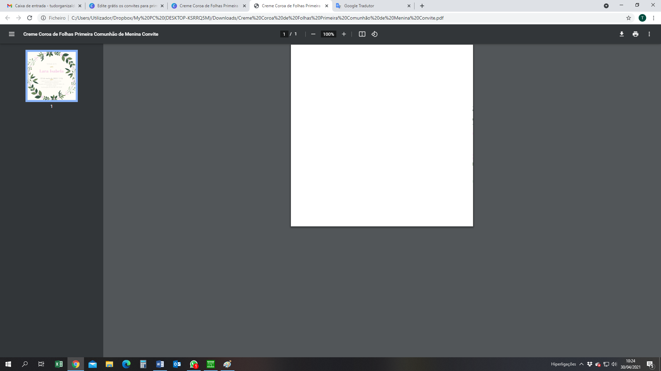This screenshot has height=371, width=661.
Task: Print the PDF document
Action: tap(636, 34)
